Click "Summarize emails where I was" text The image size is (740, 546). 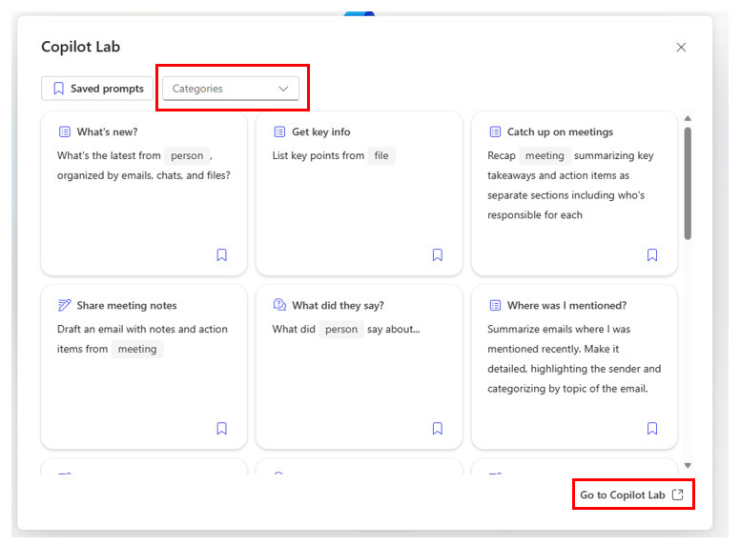(x=559, y=329)
